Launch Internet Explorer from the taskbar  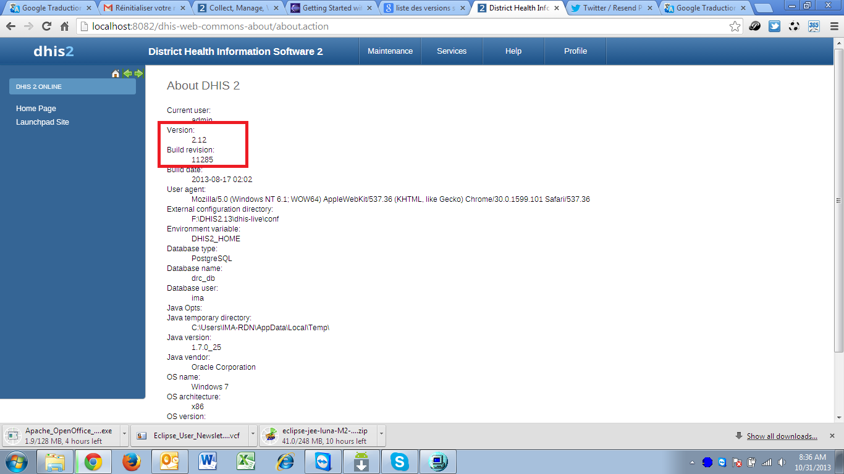pyautogui.click(x=285, y=462)
